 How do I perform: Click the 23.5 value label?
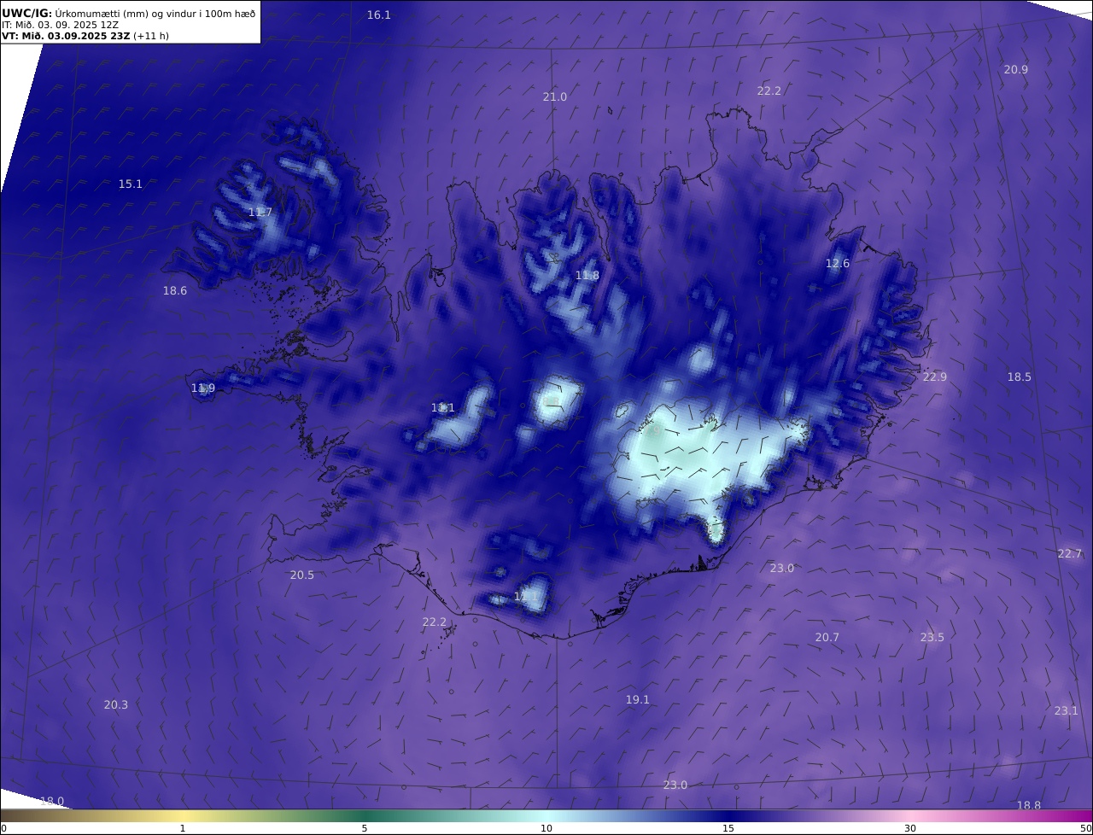point(932,638)
